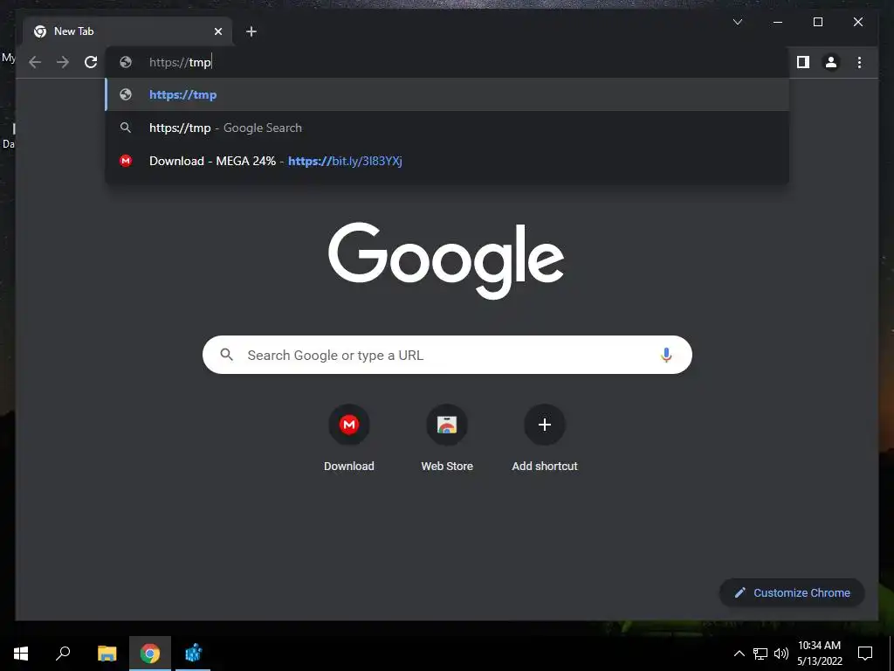Click the forward navigation arrow
894x671 pixels.
pos(63,62)
